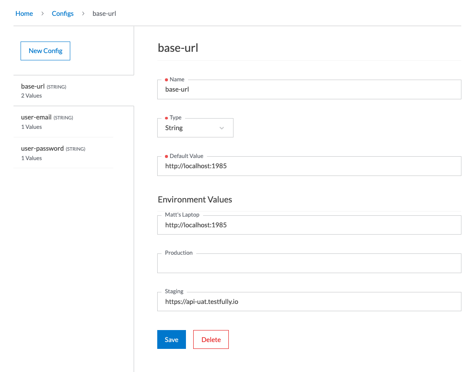The width and height of the screenshot is (473, 372).
Task: Save the config changes
Action: 171,339
